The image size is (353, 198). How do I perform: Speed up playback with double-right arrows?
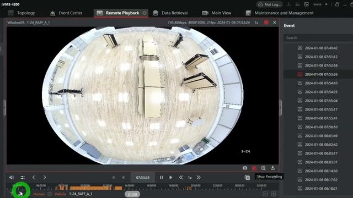[x=199, y=177]
